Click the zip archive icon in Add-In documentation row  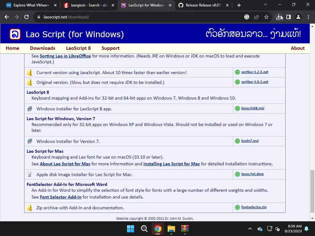pyautogui.click(x=30, y=208)
